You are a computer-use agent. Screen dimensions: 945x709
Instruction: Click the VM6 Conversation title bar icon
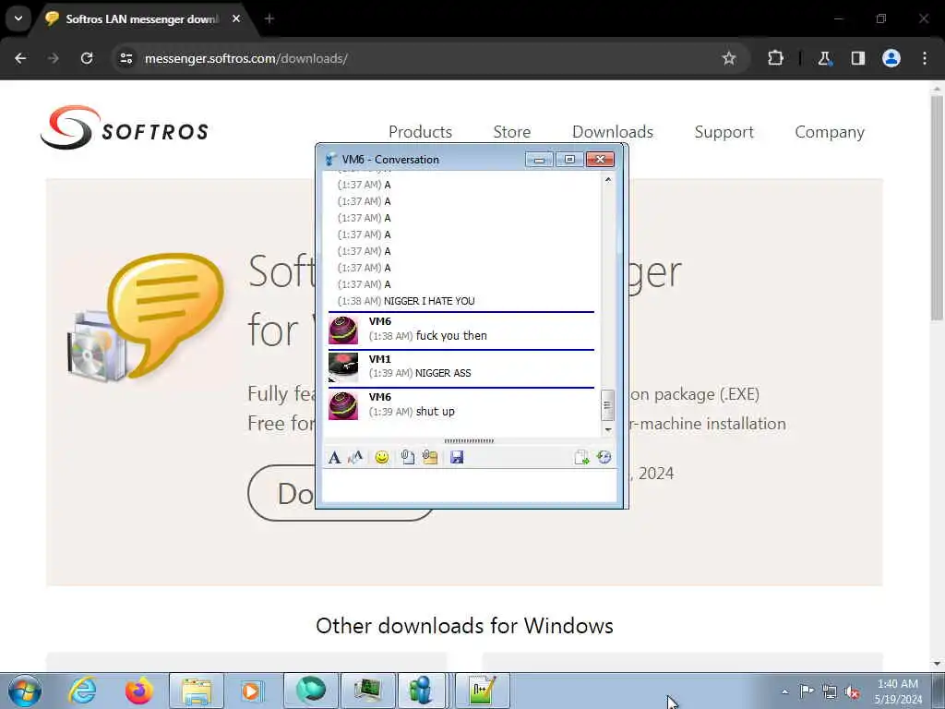[331, 160]
